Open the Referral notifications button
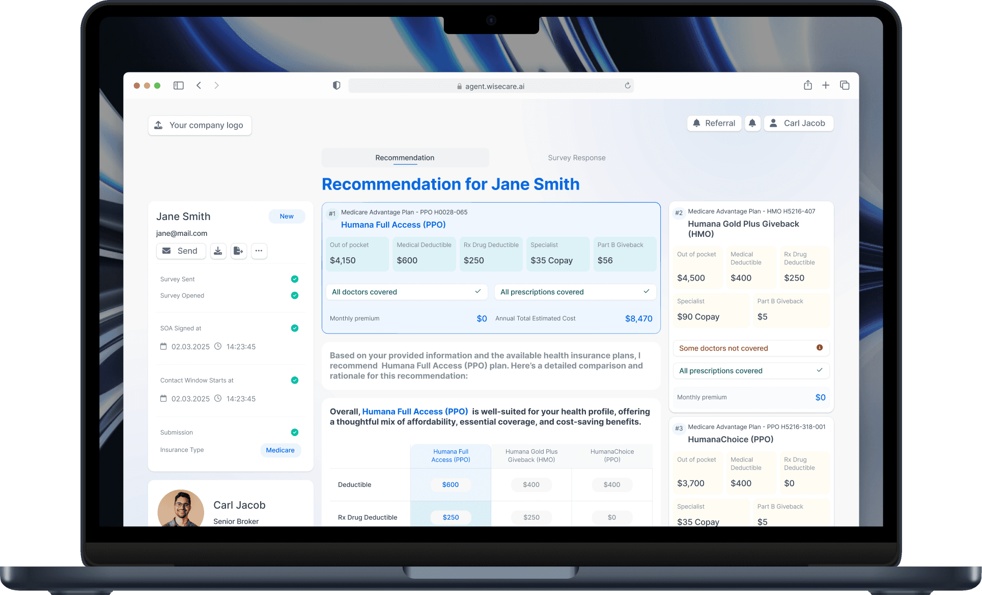The height and width of the screenshot is (595, 982). [714, 123]
